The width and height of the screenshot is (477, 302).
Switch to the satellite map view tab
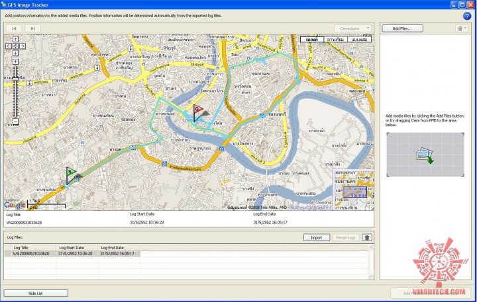point(335,40)
